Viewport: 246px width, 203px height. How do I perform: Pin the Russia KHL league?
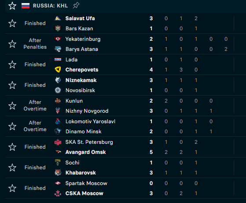click(x=76, y=5)
